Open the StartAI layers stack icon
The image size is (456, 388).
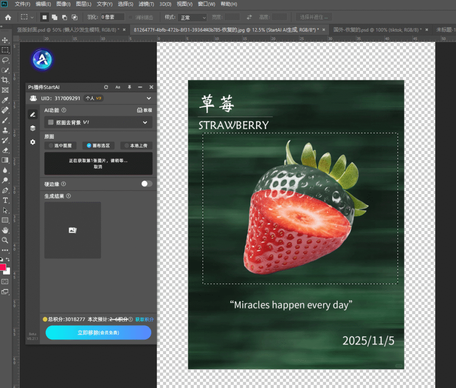coord(33,128)
